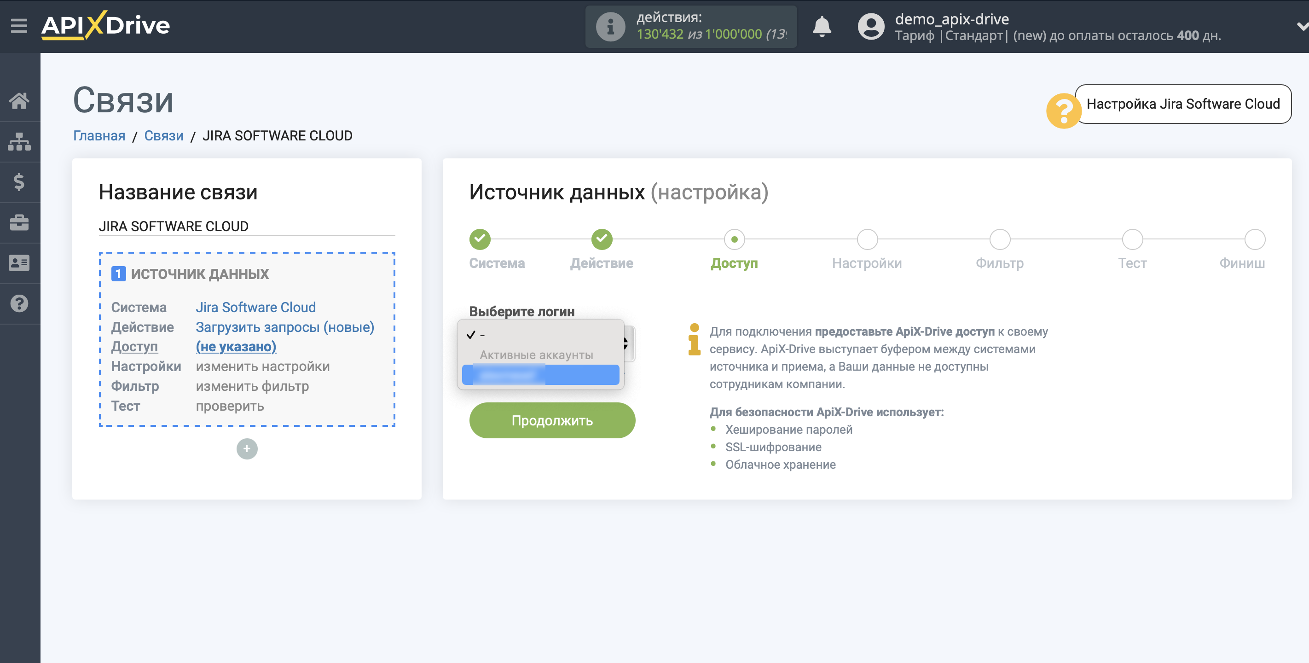This screenshot has height=663, width=1309.
Task: Click изменить фильтр text
Action: click(x=252, y=386)
